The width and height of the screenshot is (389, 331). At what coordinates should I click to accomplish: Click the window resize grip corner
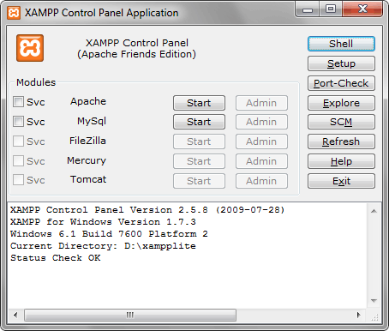[x=375, y=316]
